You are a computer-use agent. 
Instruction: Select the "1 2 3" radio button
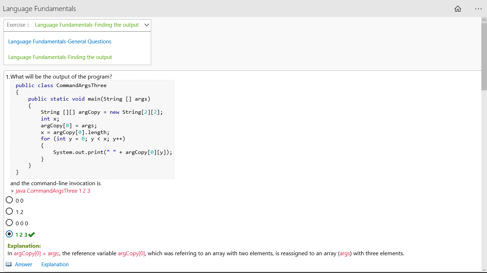10,234
